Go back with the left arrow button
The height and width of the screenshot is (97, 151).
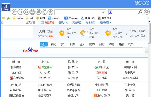(15, 12)
